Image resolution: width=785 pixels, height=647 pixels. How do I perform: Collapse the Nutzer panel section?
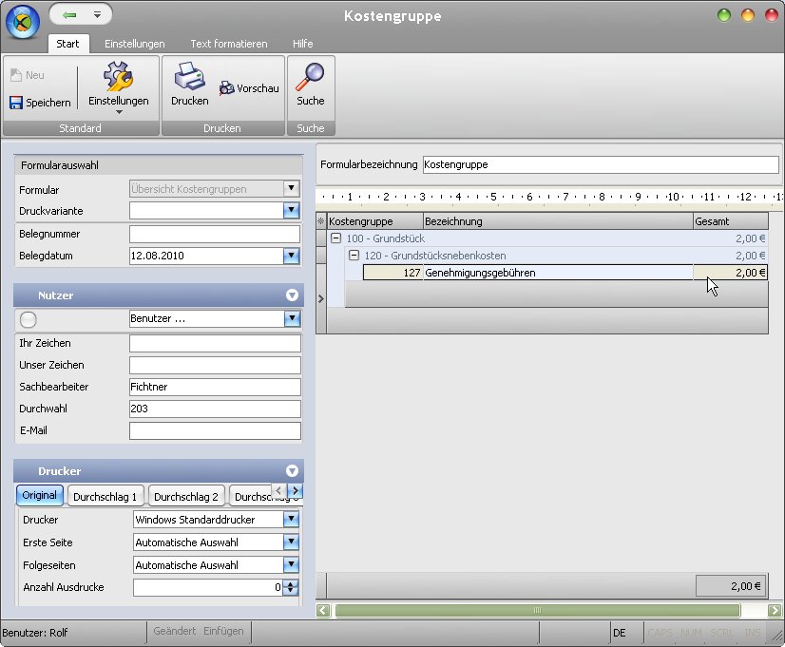point(292,295)
